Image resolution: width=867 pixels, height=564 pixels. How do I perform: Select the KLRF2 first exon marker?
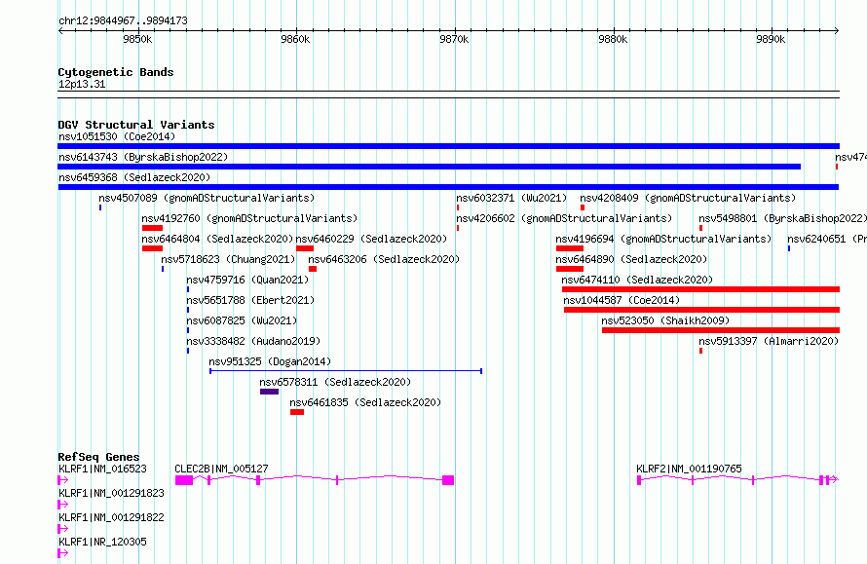tap(639, 480)
